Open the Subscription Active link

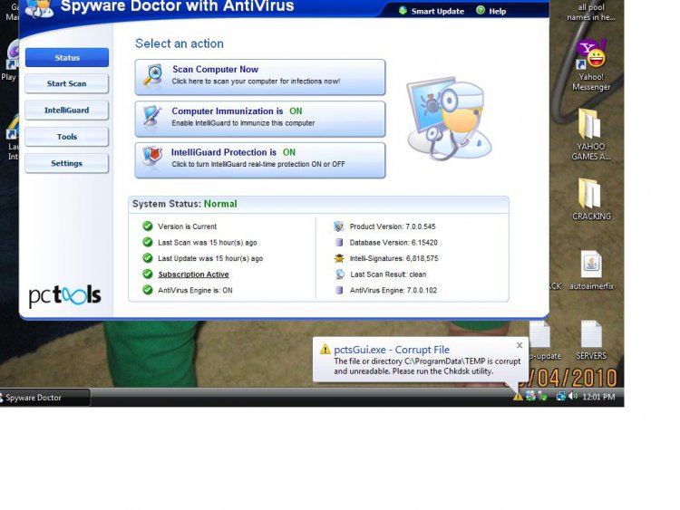[193, 274]
